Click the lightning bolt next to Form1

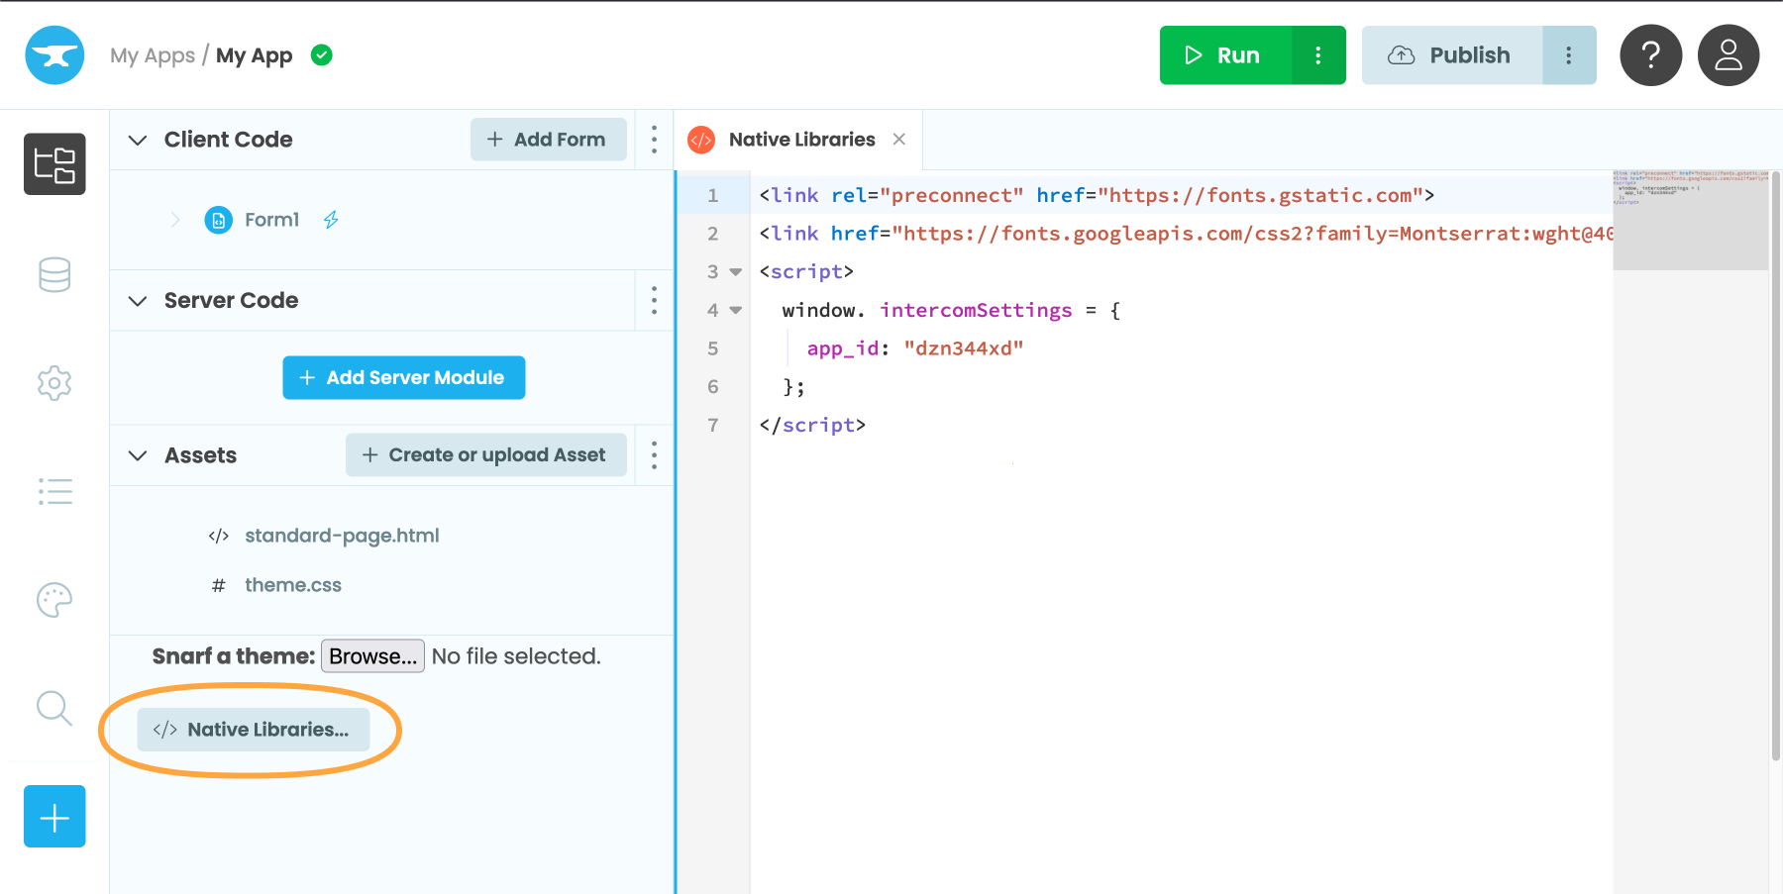(x=330, y=220)
